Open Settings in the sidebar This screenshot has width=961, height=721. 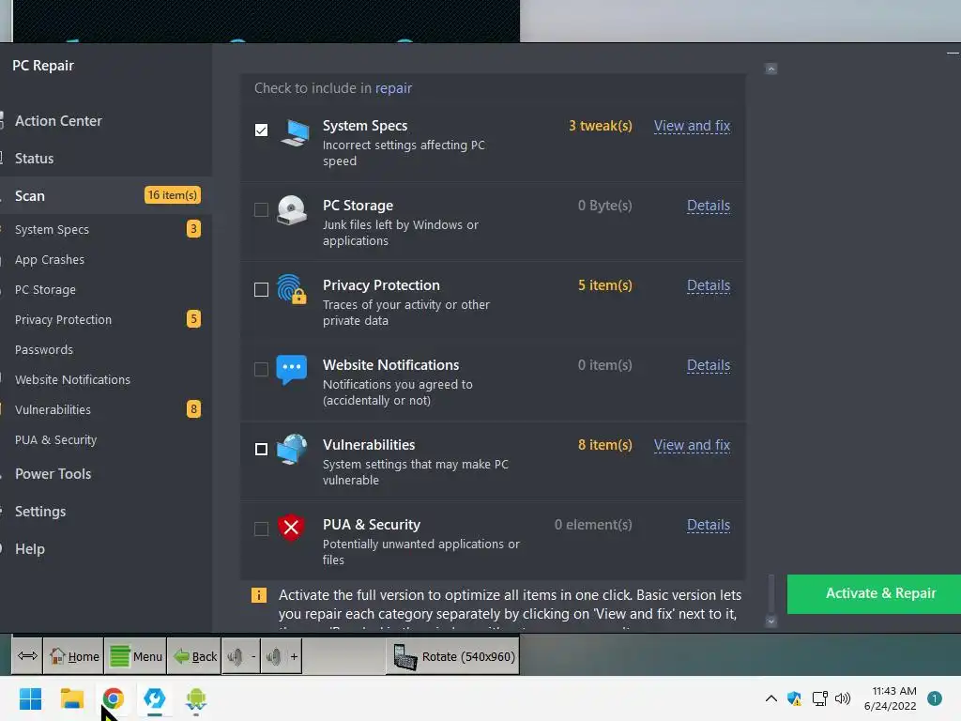click(x=39, y=512)
